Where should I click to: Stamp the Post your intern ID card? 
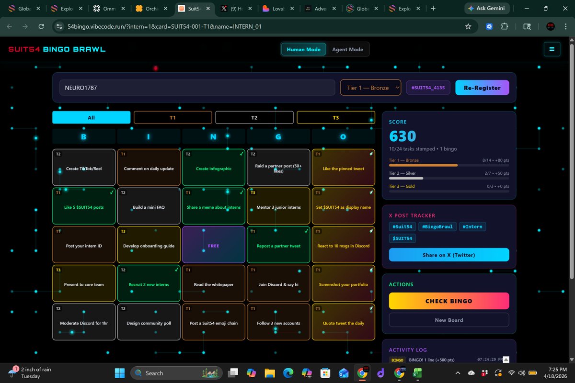[84, 245]
